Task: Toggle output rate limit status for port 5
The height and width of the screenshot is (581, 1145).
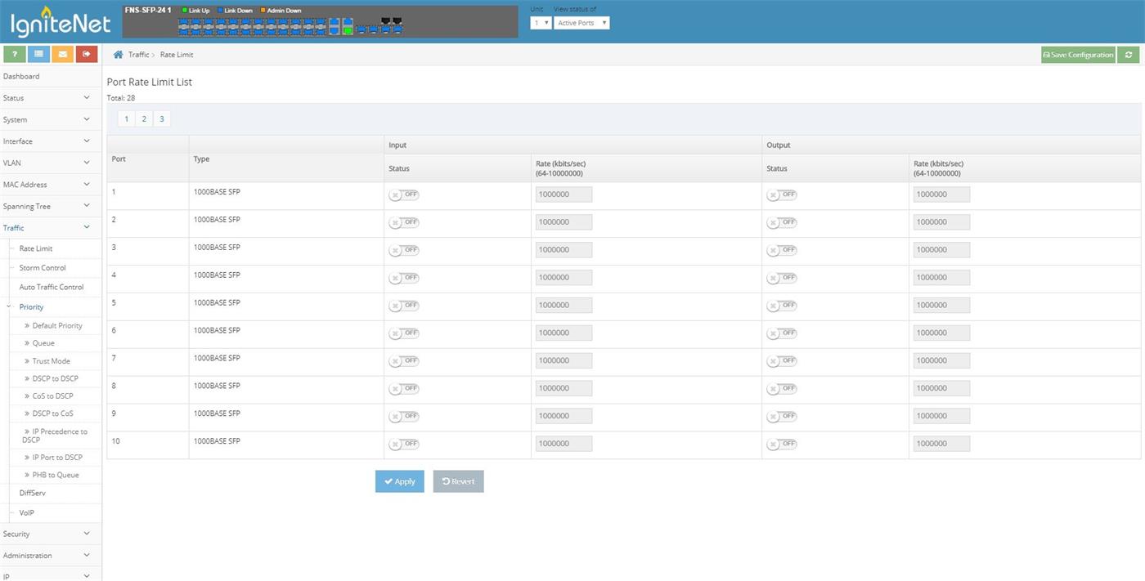Action: (782, 306)
